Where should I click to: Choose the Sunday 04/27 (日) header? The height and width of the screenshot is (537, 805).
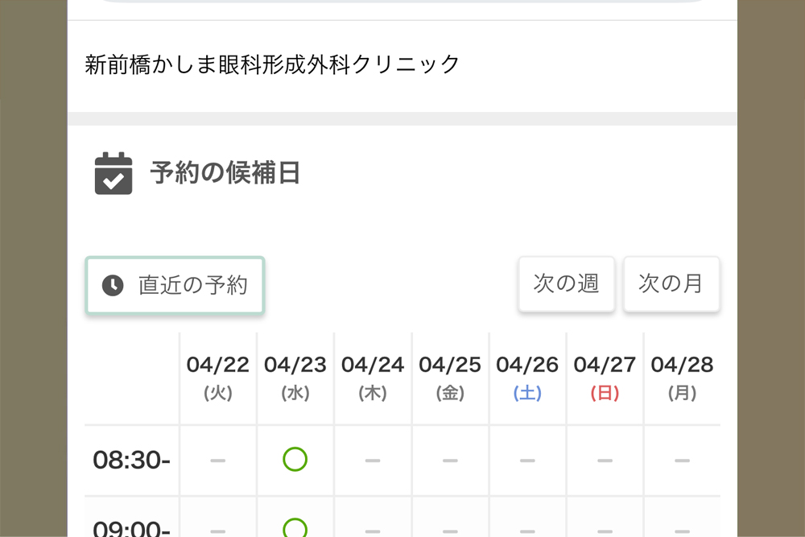(605, 378)
